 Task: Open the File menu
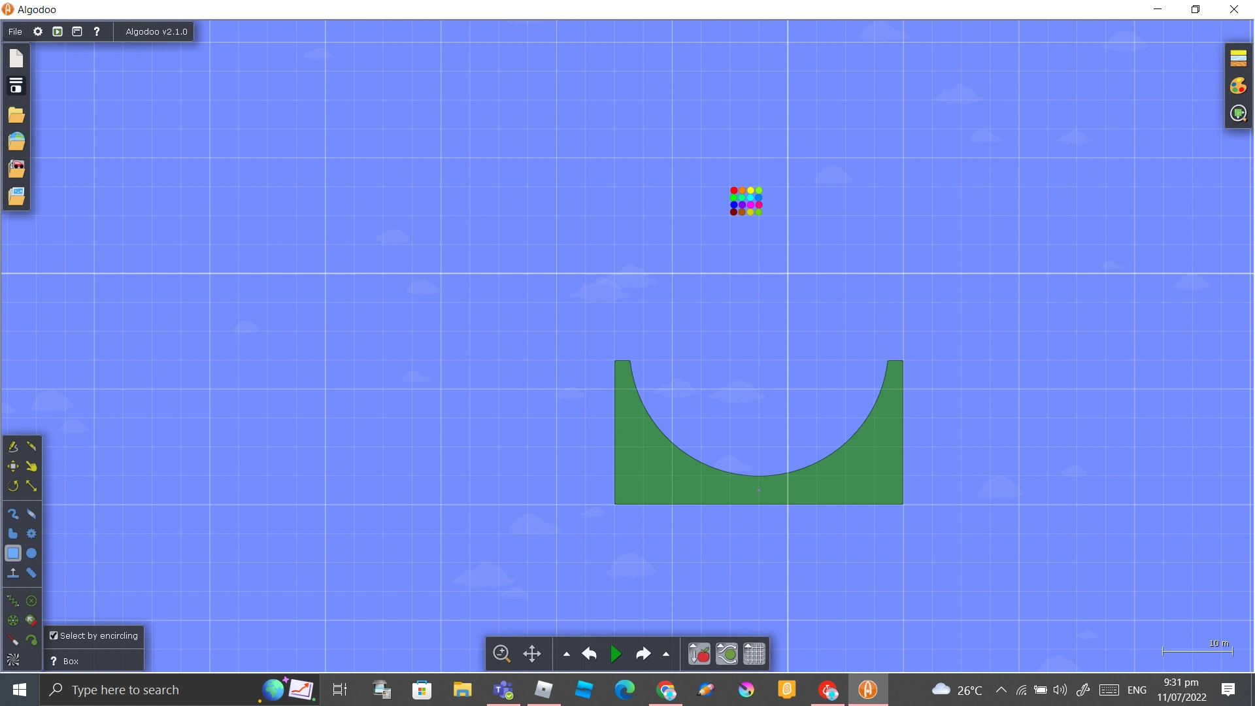tap(15, 31)
